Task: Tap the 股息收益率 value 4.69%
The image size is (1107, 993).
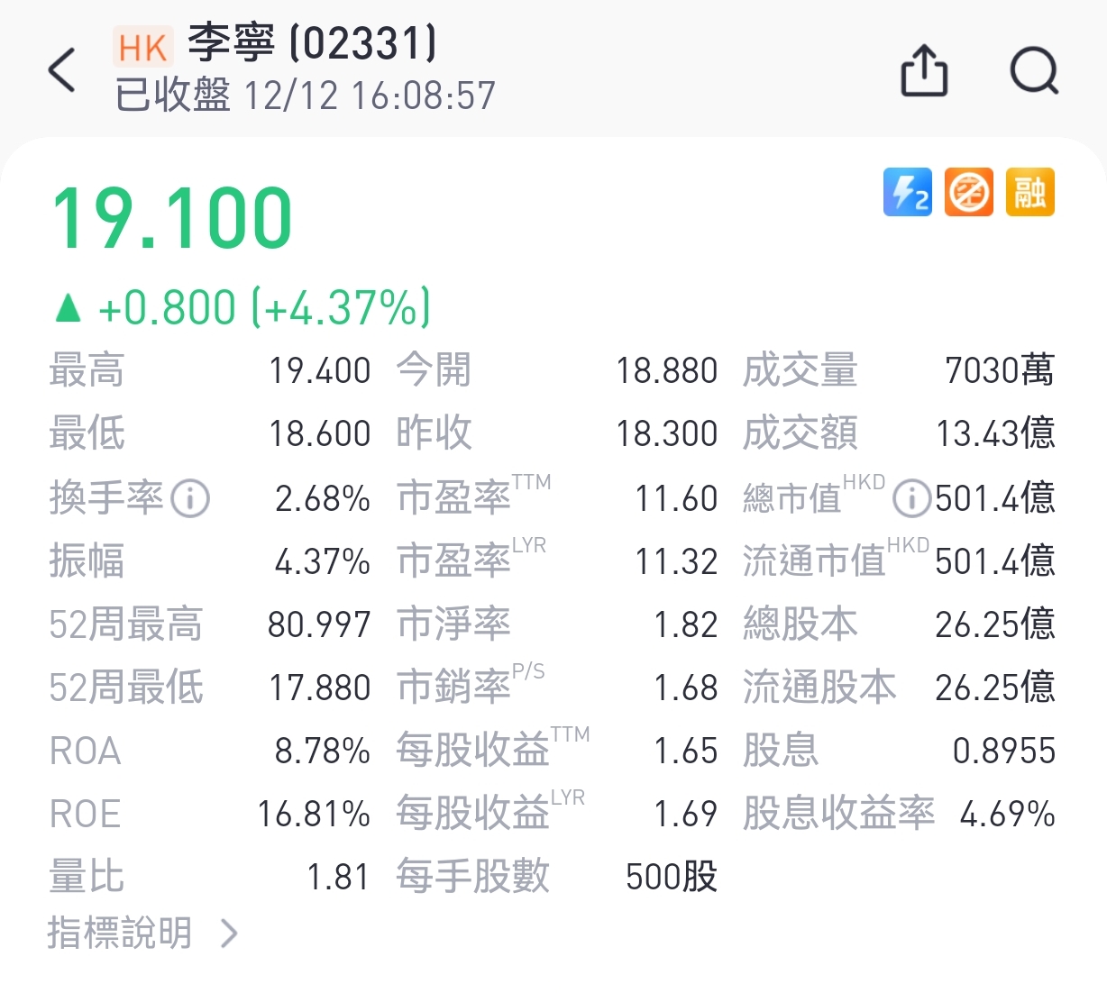Action: point(1008,814)
